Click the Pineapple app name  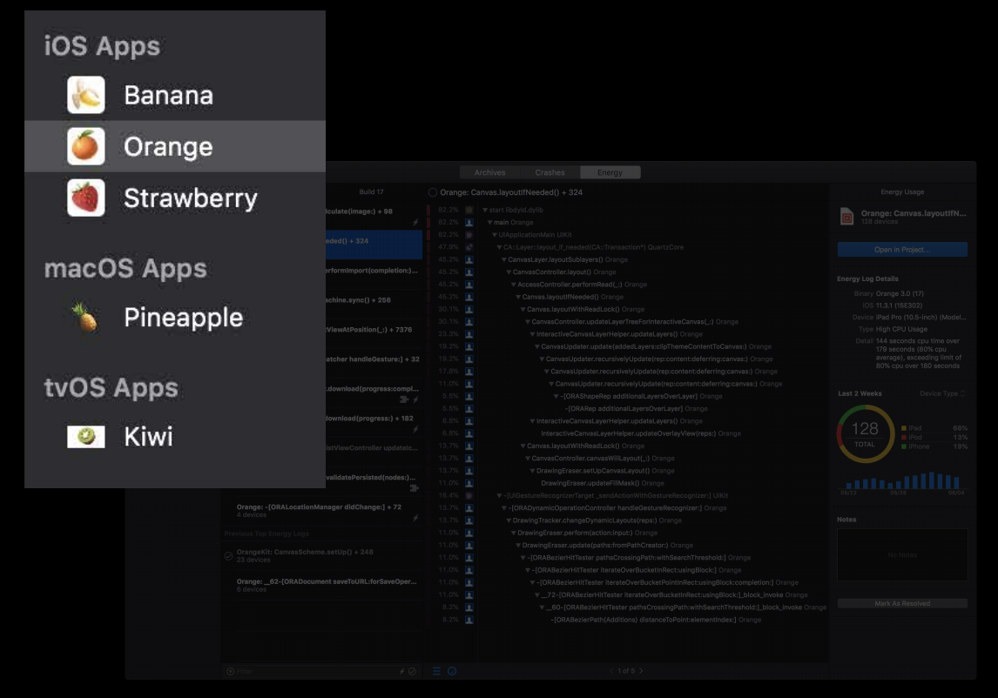[183, 318]
